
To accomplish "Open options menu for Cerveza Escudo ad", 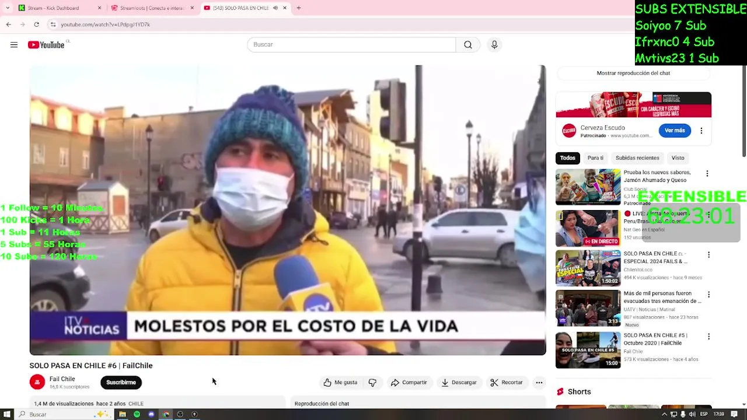I will tap(701, 131).
